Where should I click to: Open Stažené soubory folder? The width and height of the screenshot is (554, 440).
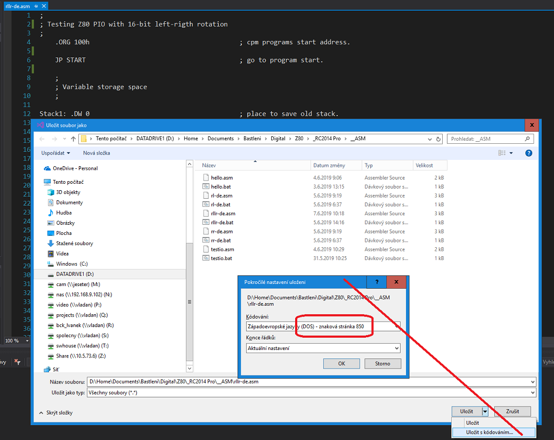(74, 243)
